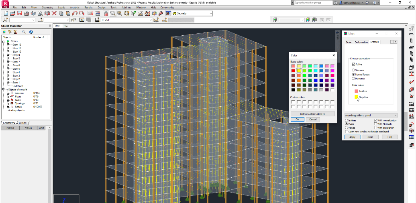Screen dimensions: 416x203
Task: Expand the Walls tree node
Action: [8, 100]
